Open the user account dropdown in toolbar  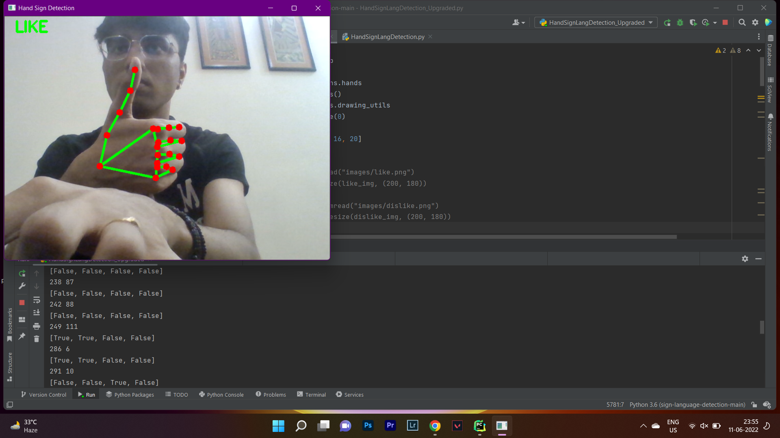[x=519, y=23]
